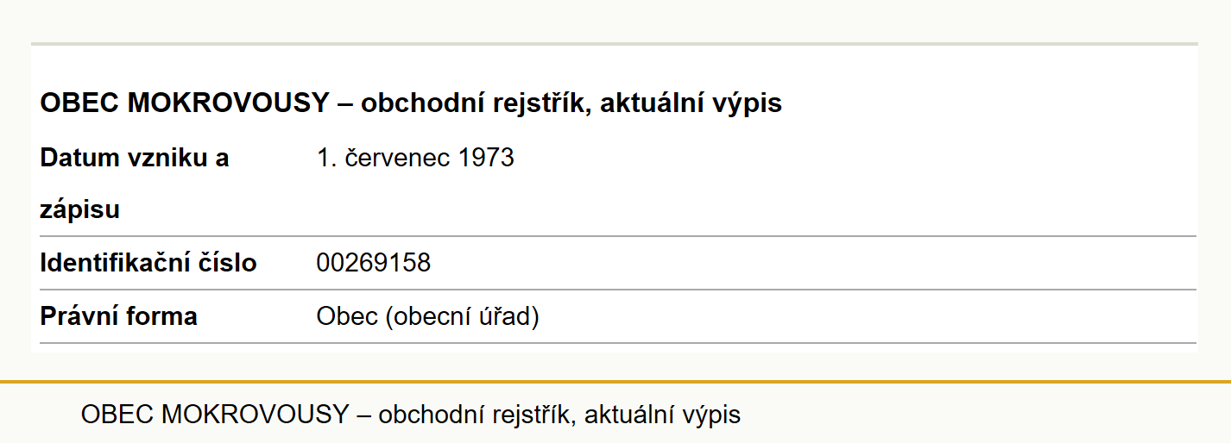Click '(obecní úřad)' in the legal form value
Screen dimensions: 1231x443
(x=463, y=317)
